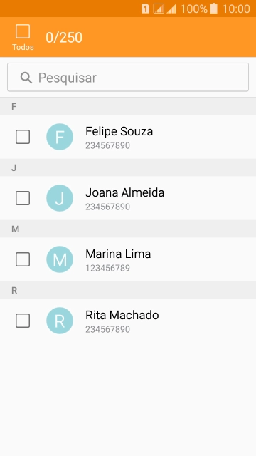Tap the 10:00 clock in status bar
The height and width of the screenshot is (456, 256).
click(236, 9)
